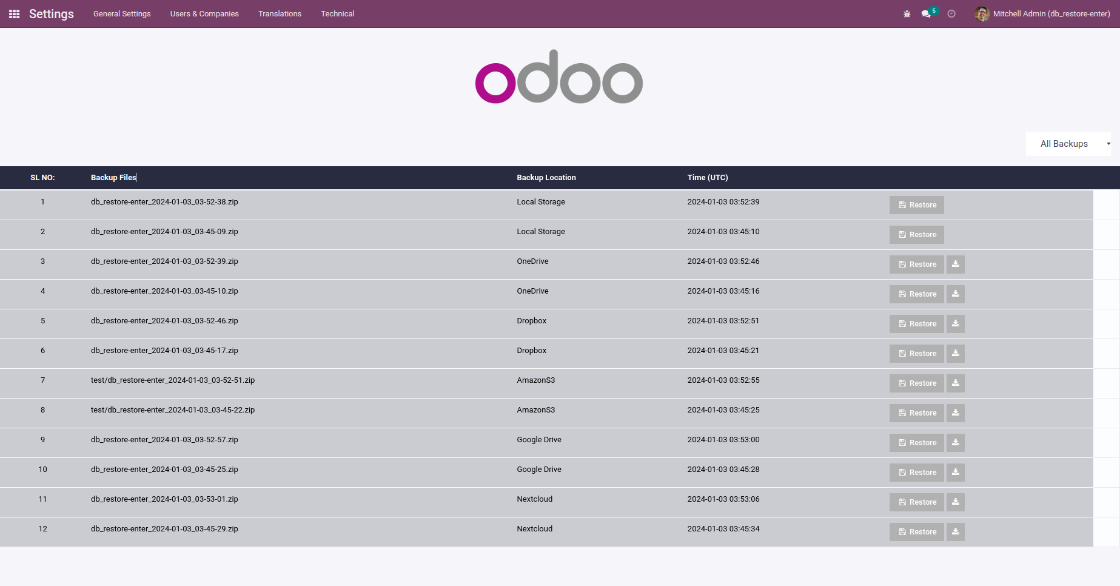Screen dimensions: 1120x586
Task: Restore Google Drive backup in row 9
Action: pos(917,443)
